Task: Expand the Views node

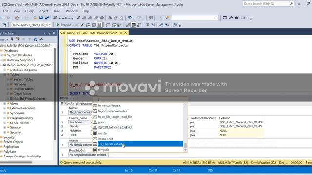Action: (x=5, y=104)
